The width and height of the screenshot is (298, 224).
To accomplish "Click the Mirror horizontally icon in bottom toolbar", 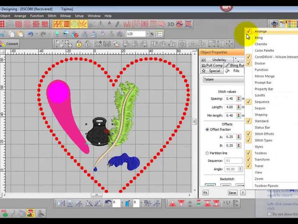I will pyautogui.click(x=61, y=203).
